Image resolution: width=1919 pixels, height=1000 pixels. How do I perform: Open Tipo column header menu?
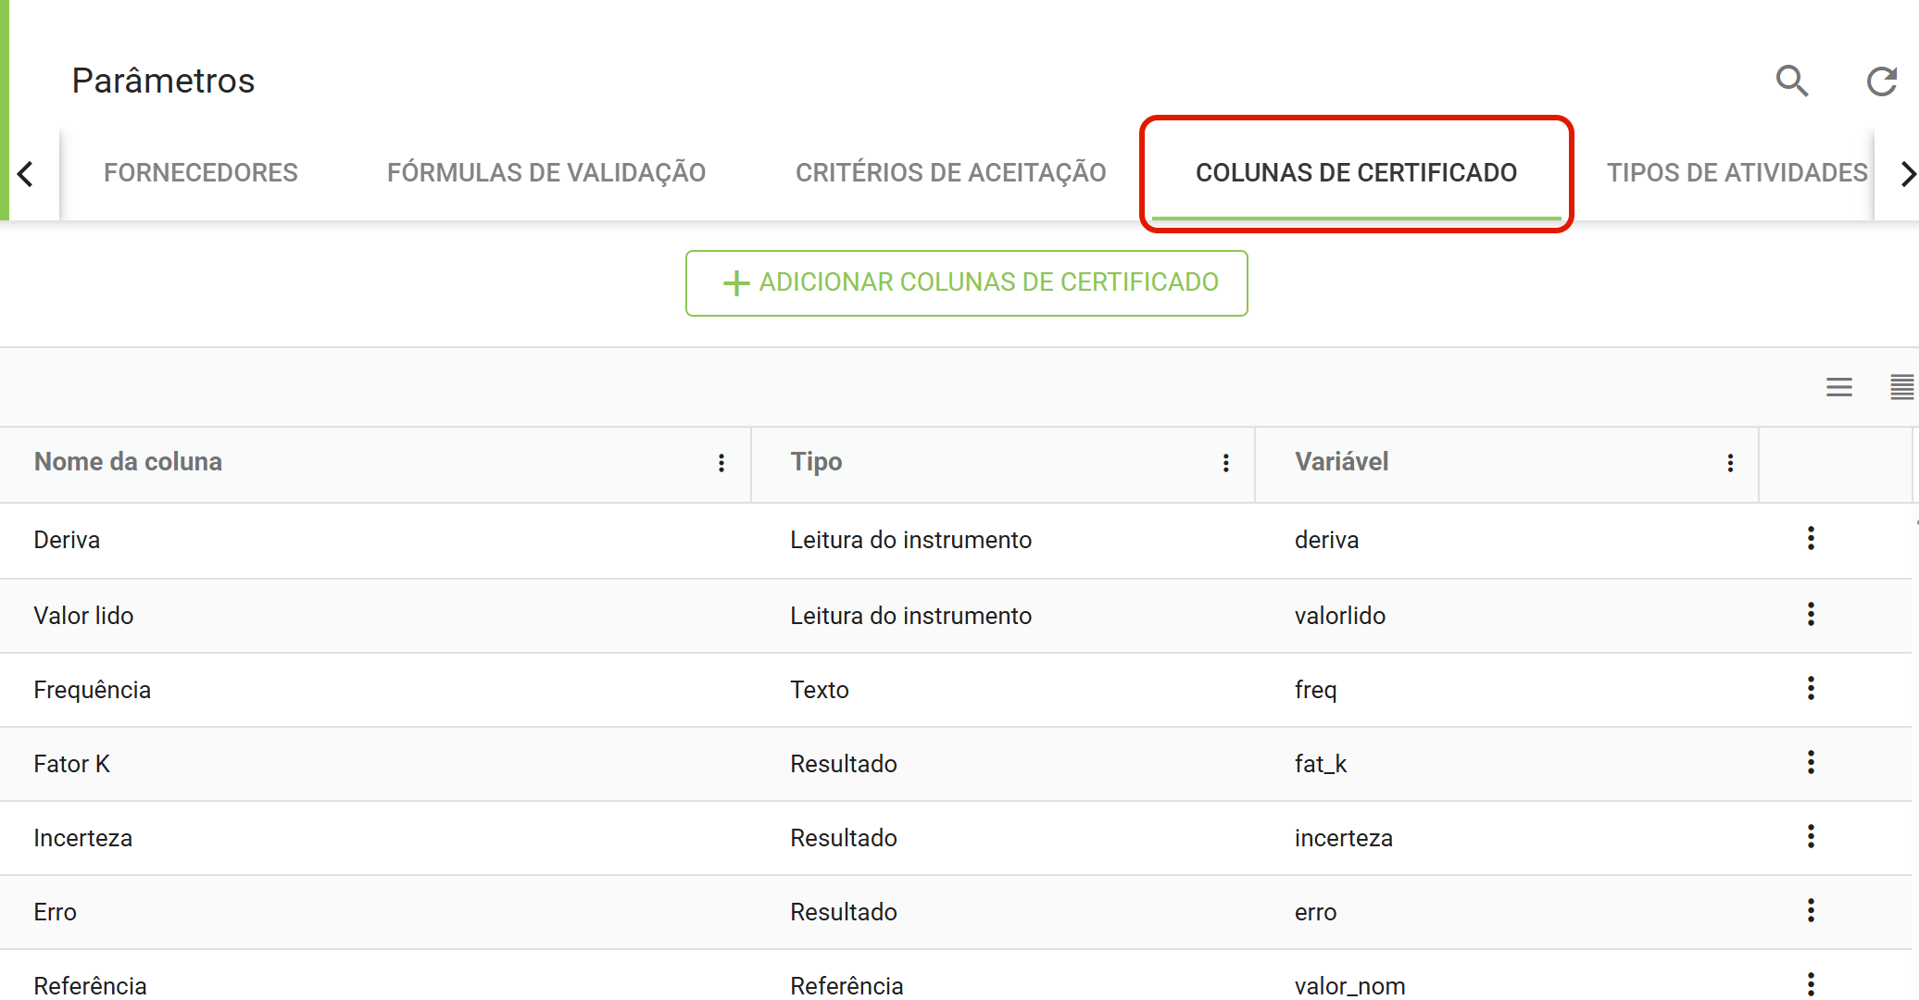pos(1226,463)
